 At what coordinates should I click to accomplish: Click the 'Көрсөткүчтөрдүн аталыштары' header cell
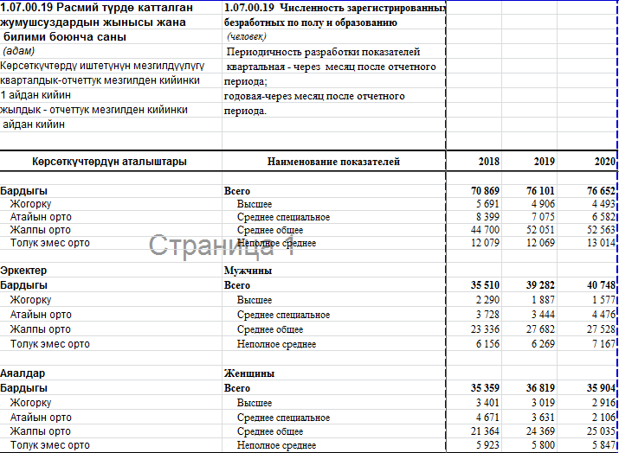coord(111,162)
